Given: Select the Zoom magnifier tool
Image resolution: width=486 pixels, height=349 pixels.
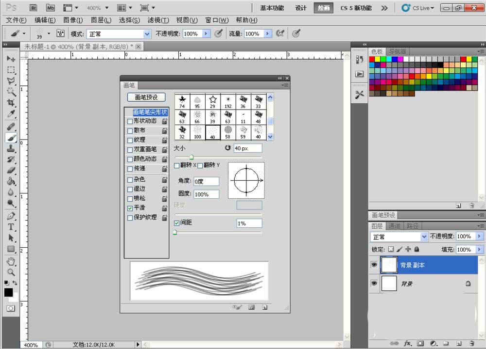Looking at the screenshot, I should click(x=11, y=272).
